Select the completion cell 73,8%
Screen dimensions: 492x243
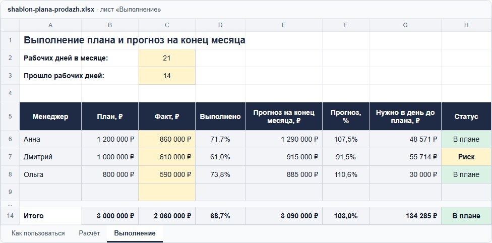(x=220, y=174)
